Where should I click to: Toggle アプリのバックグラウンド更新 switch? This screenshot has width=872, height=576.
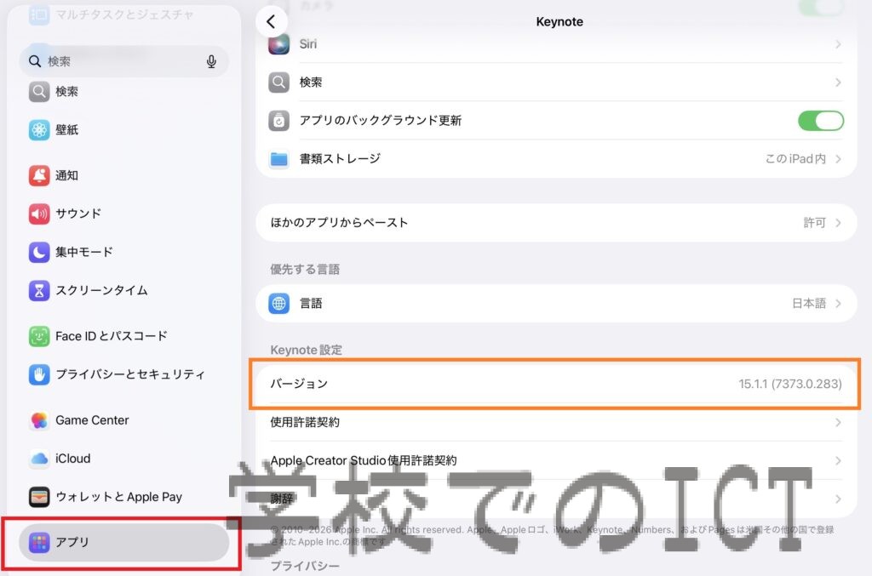820,121
